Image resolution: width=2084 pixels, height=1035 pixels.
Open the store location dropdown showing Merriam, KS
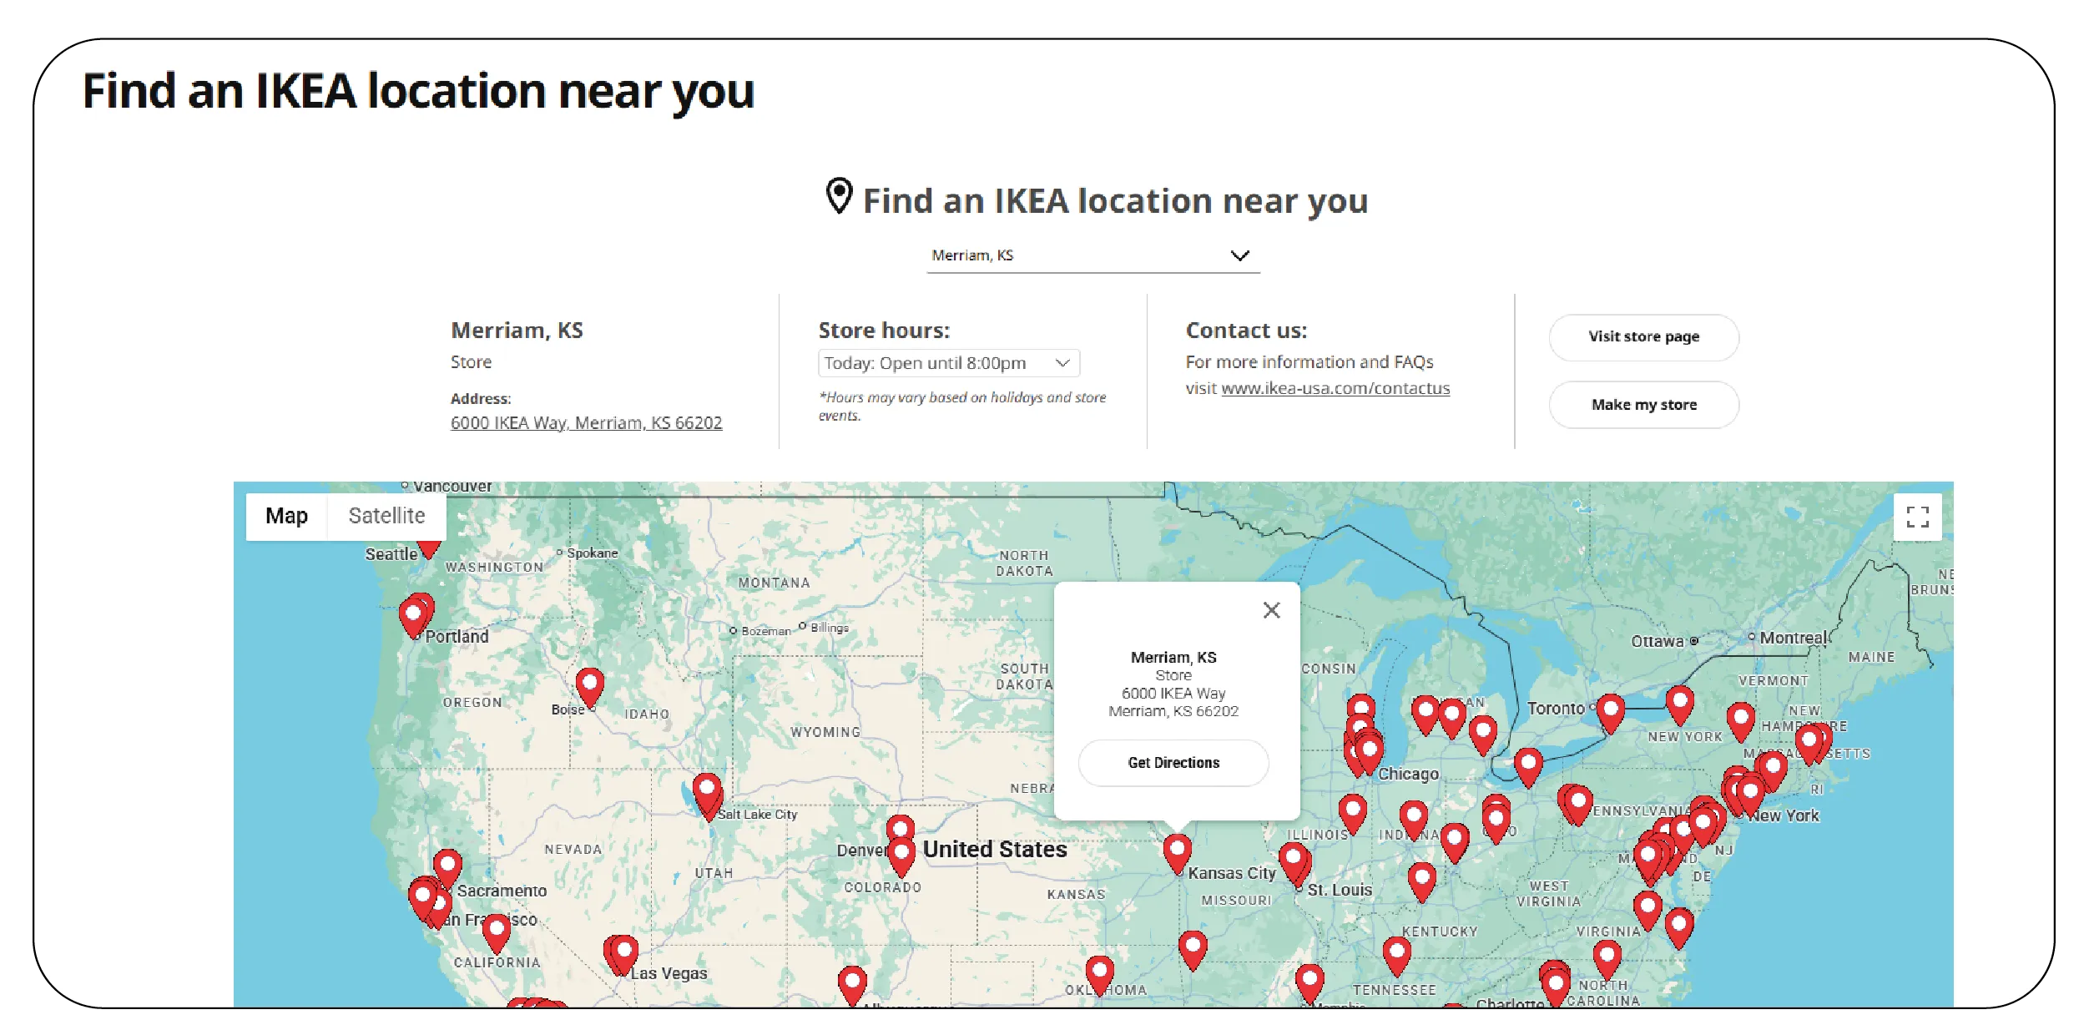tap(1090, 255)
